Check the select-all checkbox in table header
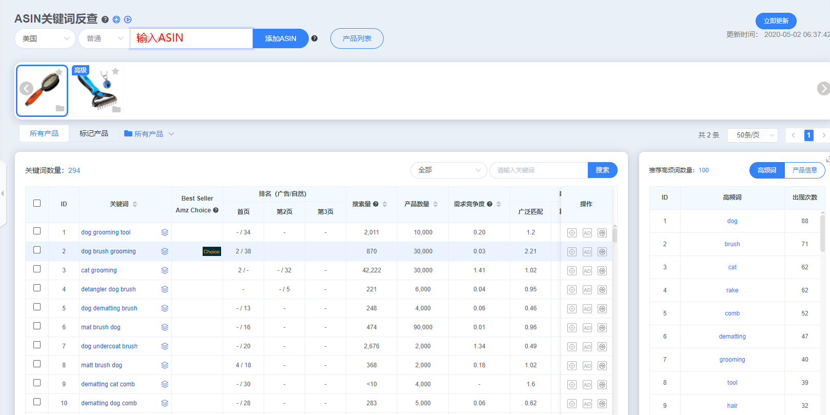 37,203
